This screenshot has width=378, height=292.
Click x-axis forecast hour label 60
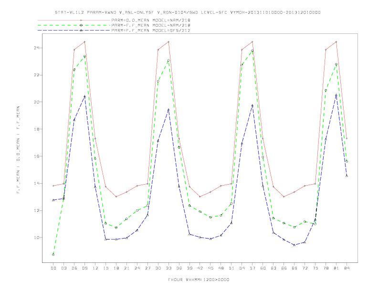pyautogui.click(x=263, y=268)
